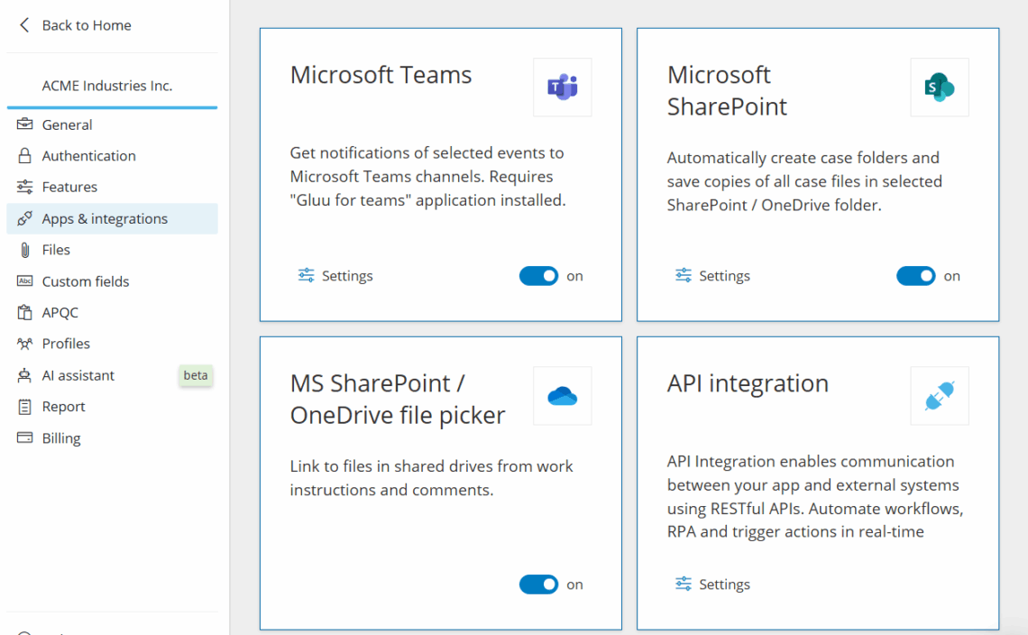Click the Authentication padlock icon
This screenshot has width=1028, height=635.
[25, 156]
